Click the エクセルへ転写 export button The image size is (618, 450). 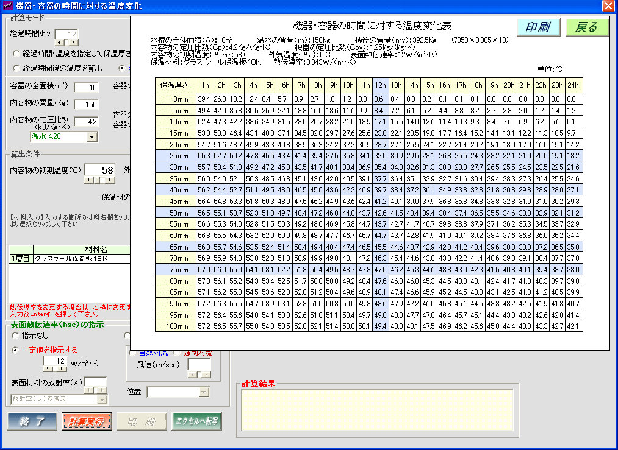click(196, 421)
